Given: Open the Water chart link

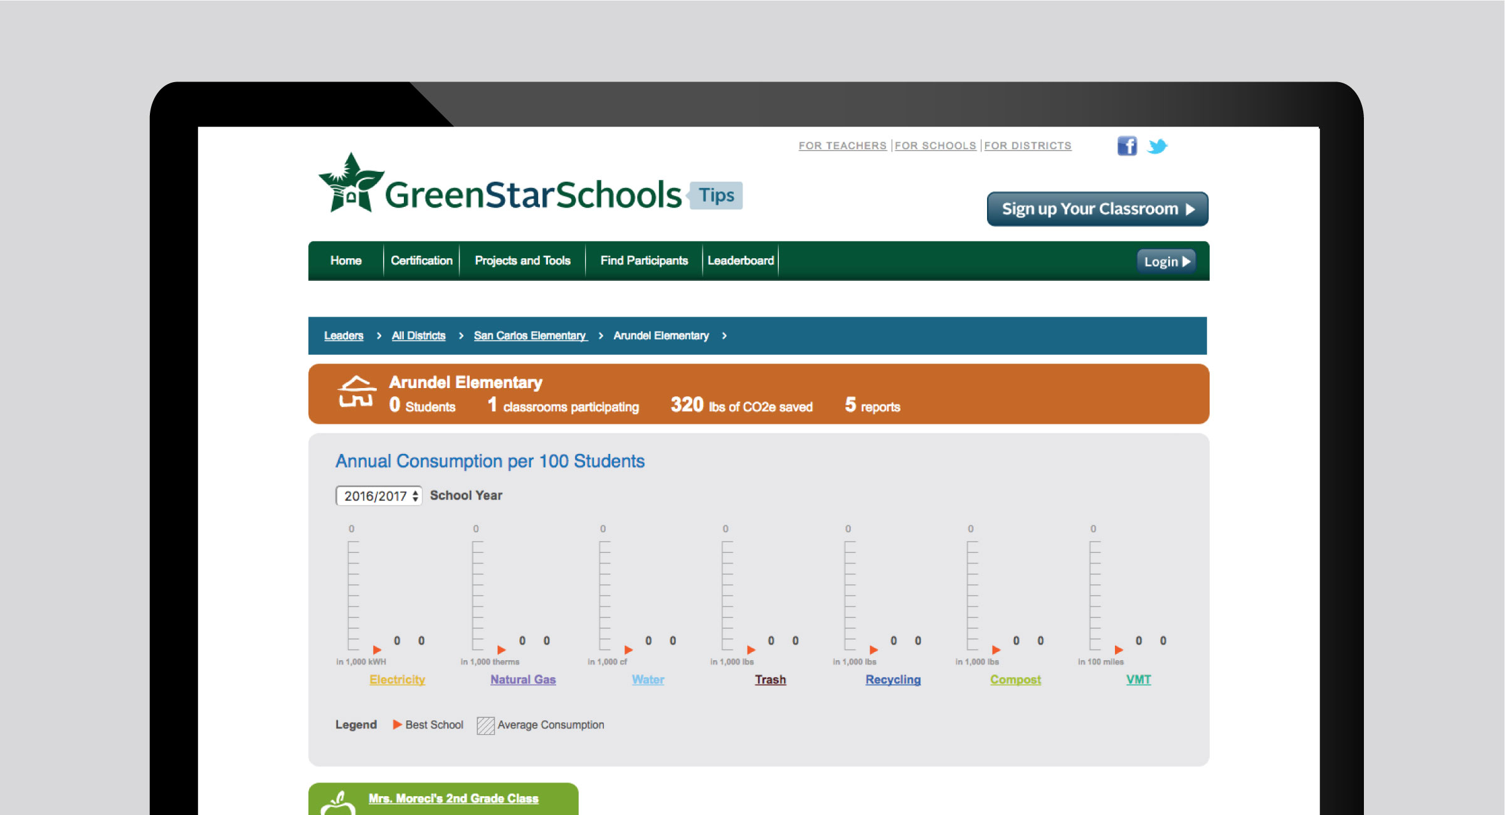Looking at the screenshot, I should click(648, 680).
